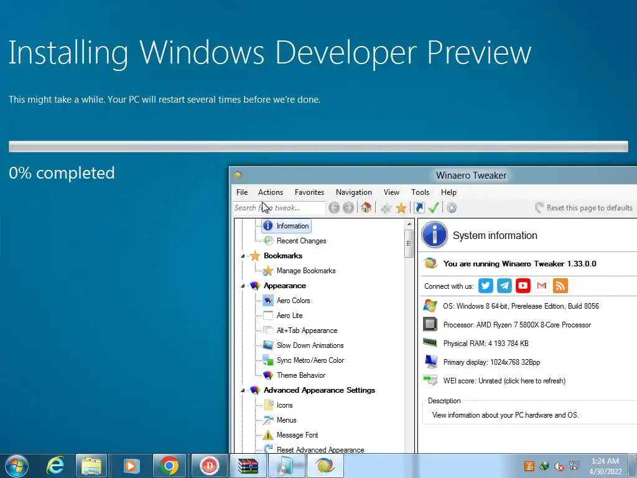637x478 pixels.
Task: Open the Actions menu
Action: click(271, 192)
